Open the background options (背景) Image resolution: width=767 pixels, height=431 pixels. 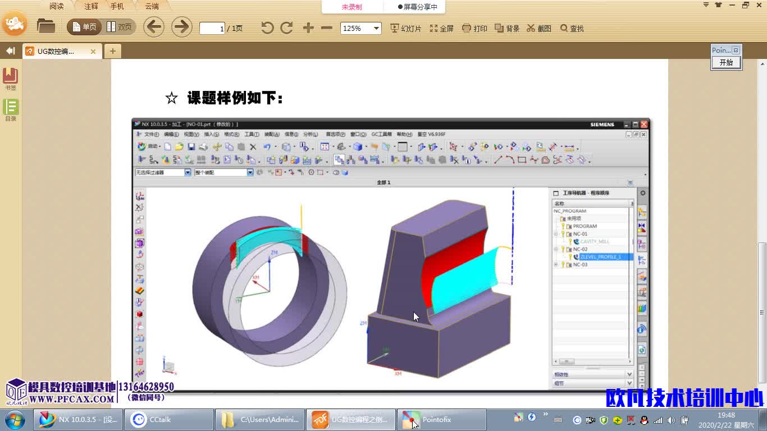tap(507, 28)
